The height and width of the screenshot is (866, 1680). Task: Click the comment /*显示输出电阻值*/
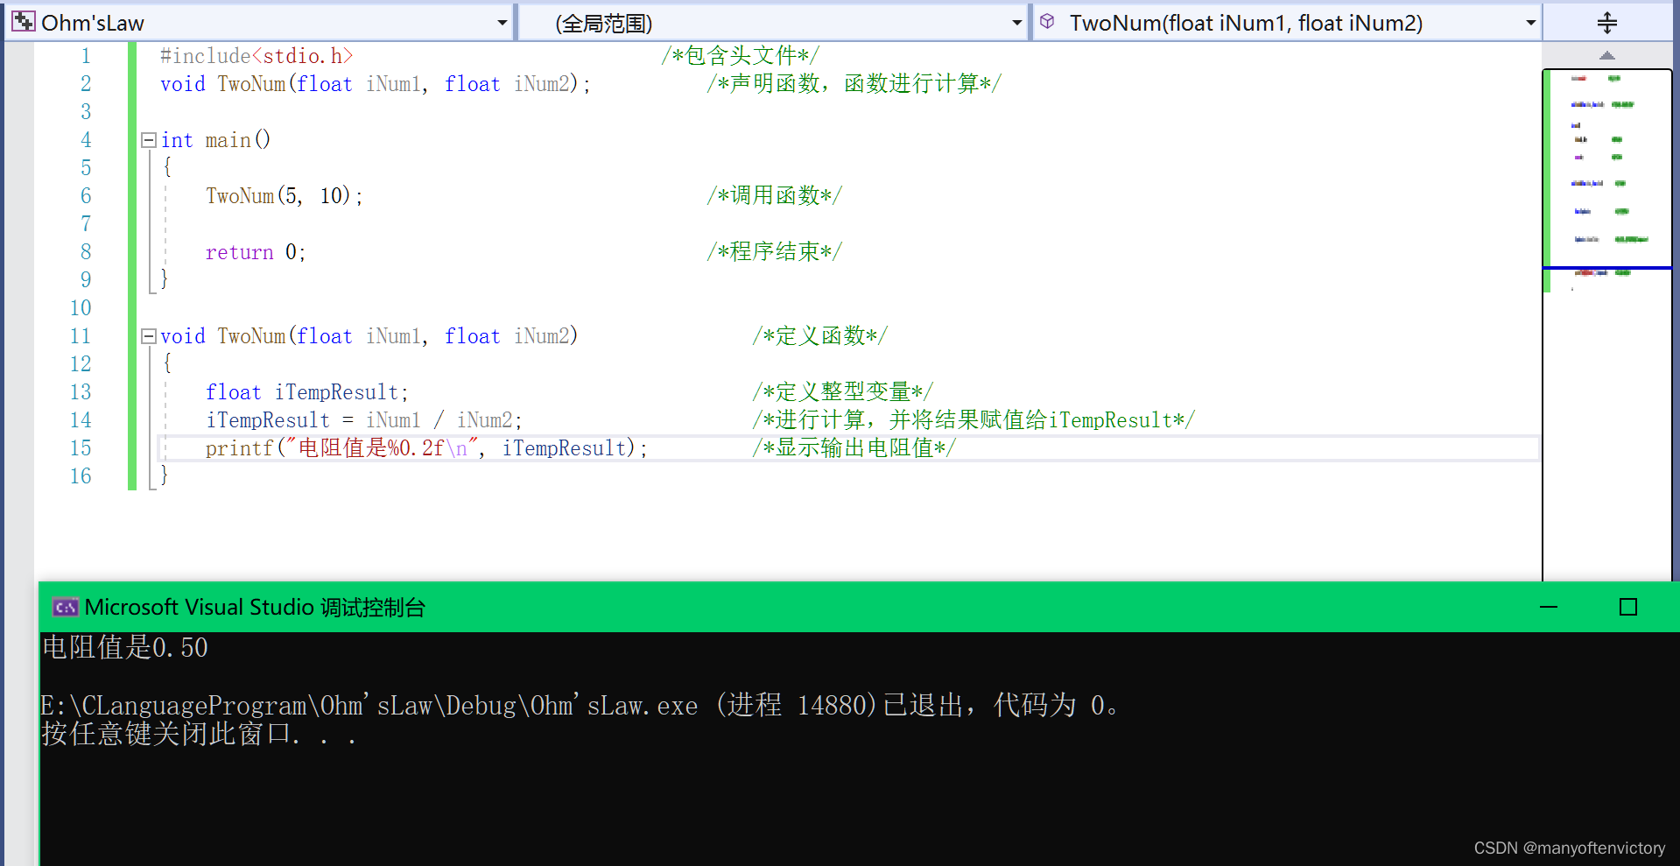[854, 447]
